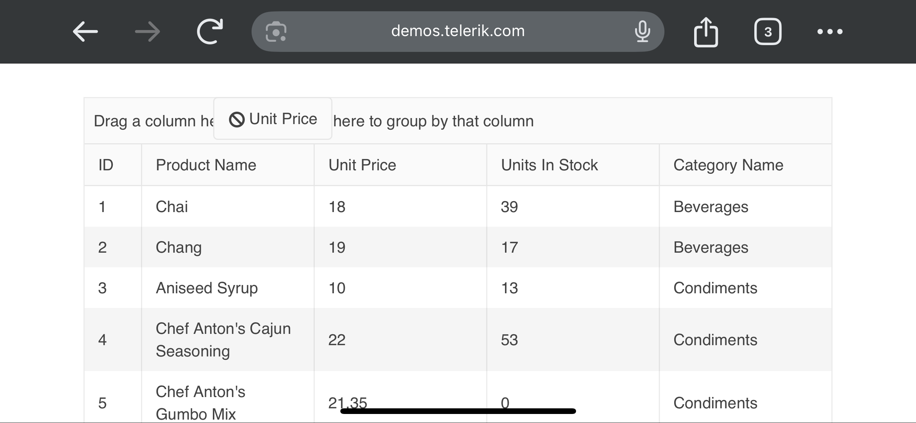Click the ID column header
This screenshot has height=423, width=916.
pos(106,165)
